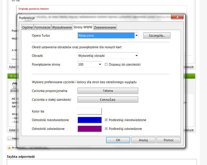Click the Szczegóły... button
Screen dimensions: 207x165
tap(157, 35)
